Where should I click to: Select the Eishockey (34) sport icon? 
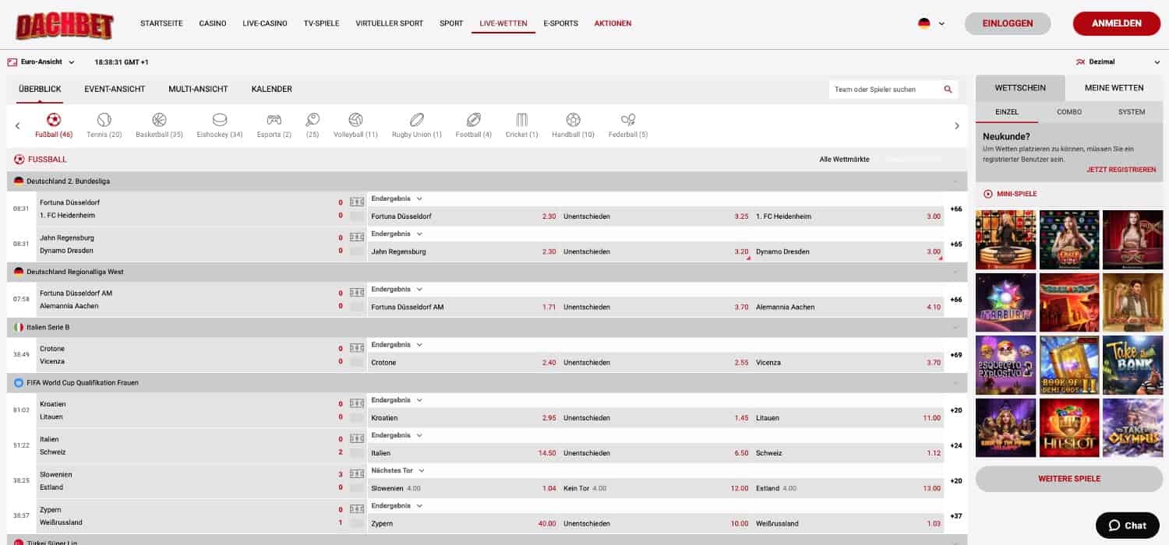[x=220, y=120]
